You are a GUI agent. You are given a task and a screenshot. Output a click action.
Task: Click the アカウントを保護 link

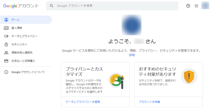[149, 102]
